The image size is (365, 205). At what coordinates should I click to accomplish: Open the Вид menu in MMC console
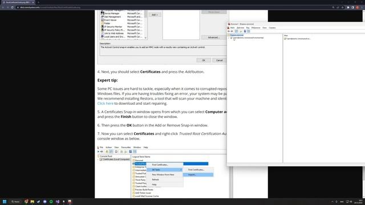tap(248, 28)
